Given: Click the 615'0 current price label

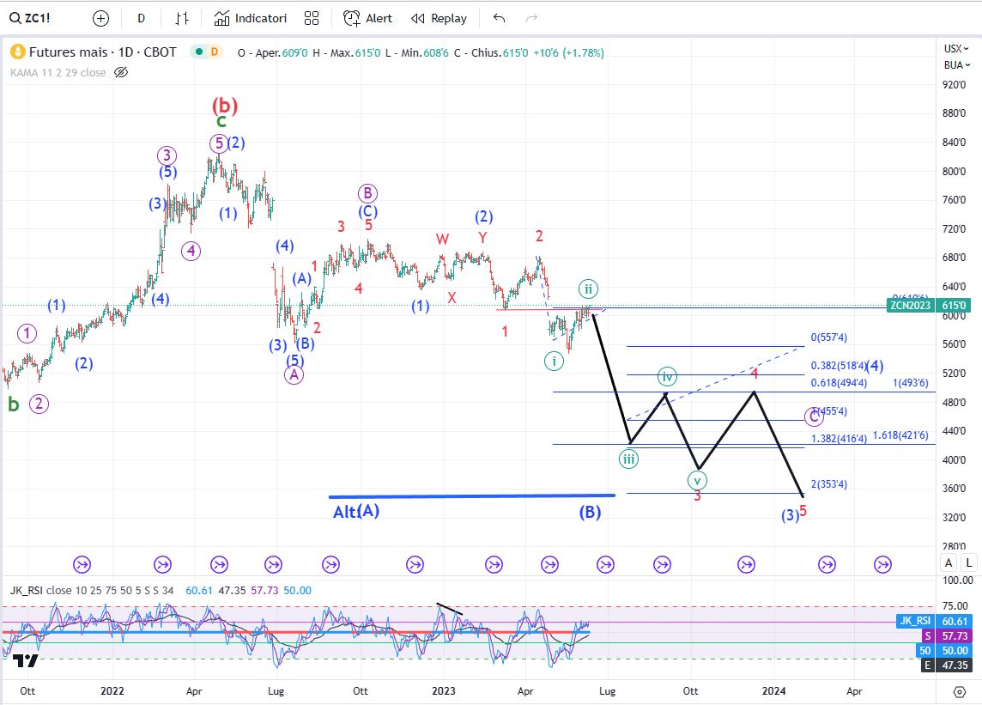Looking at the screenshot, I should [955, 305].
